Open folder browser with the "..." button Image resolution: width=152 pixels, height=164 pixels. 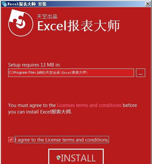click(141, 73)
